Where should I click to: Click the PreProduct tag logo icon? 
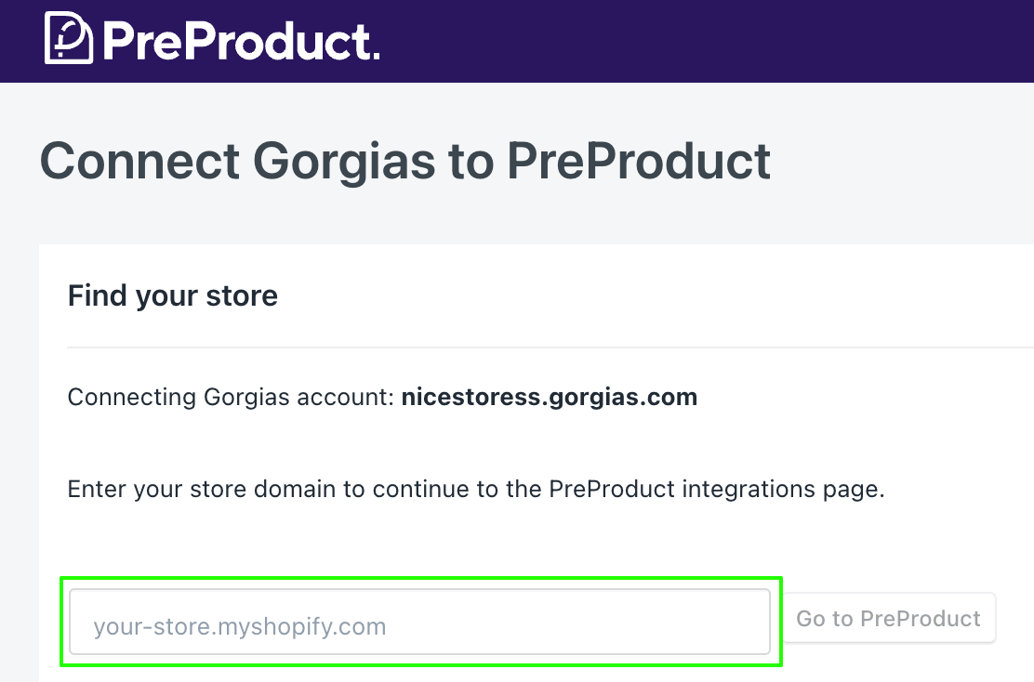(x=69, y=38)
